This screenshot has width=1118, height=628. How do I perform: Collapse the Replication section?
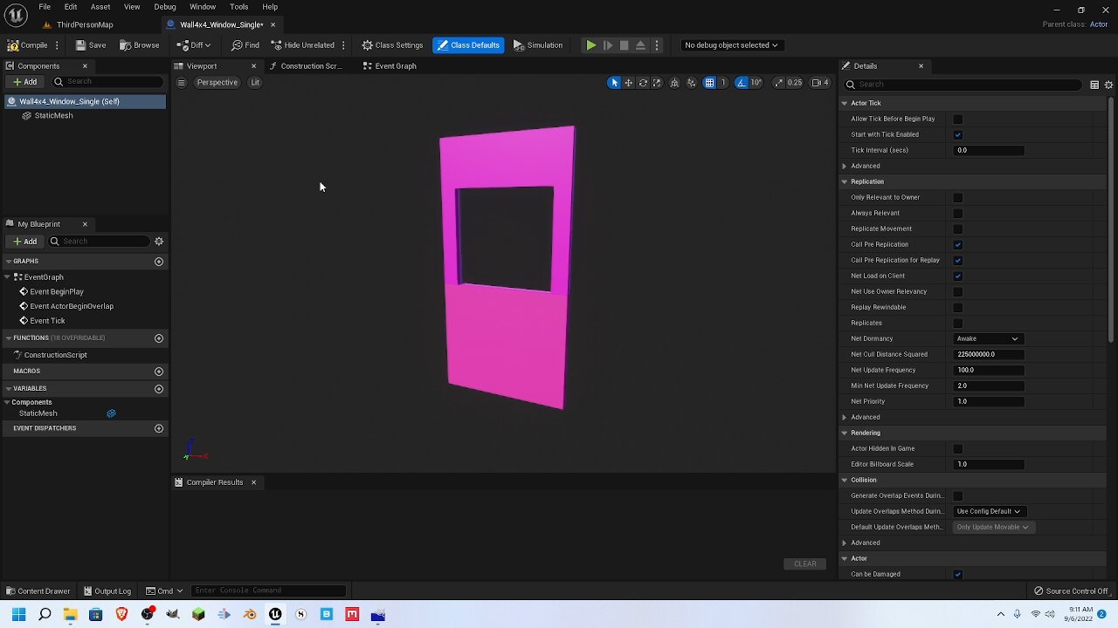pyautogui.click(x=845, y=182)
